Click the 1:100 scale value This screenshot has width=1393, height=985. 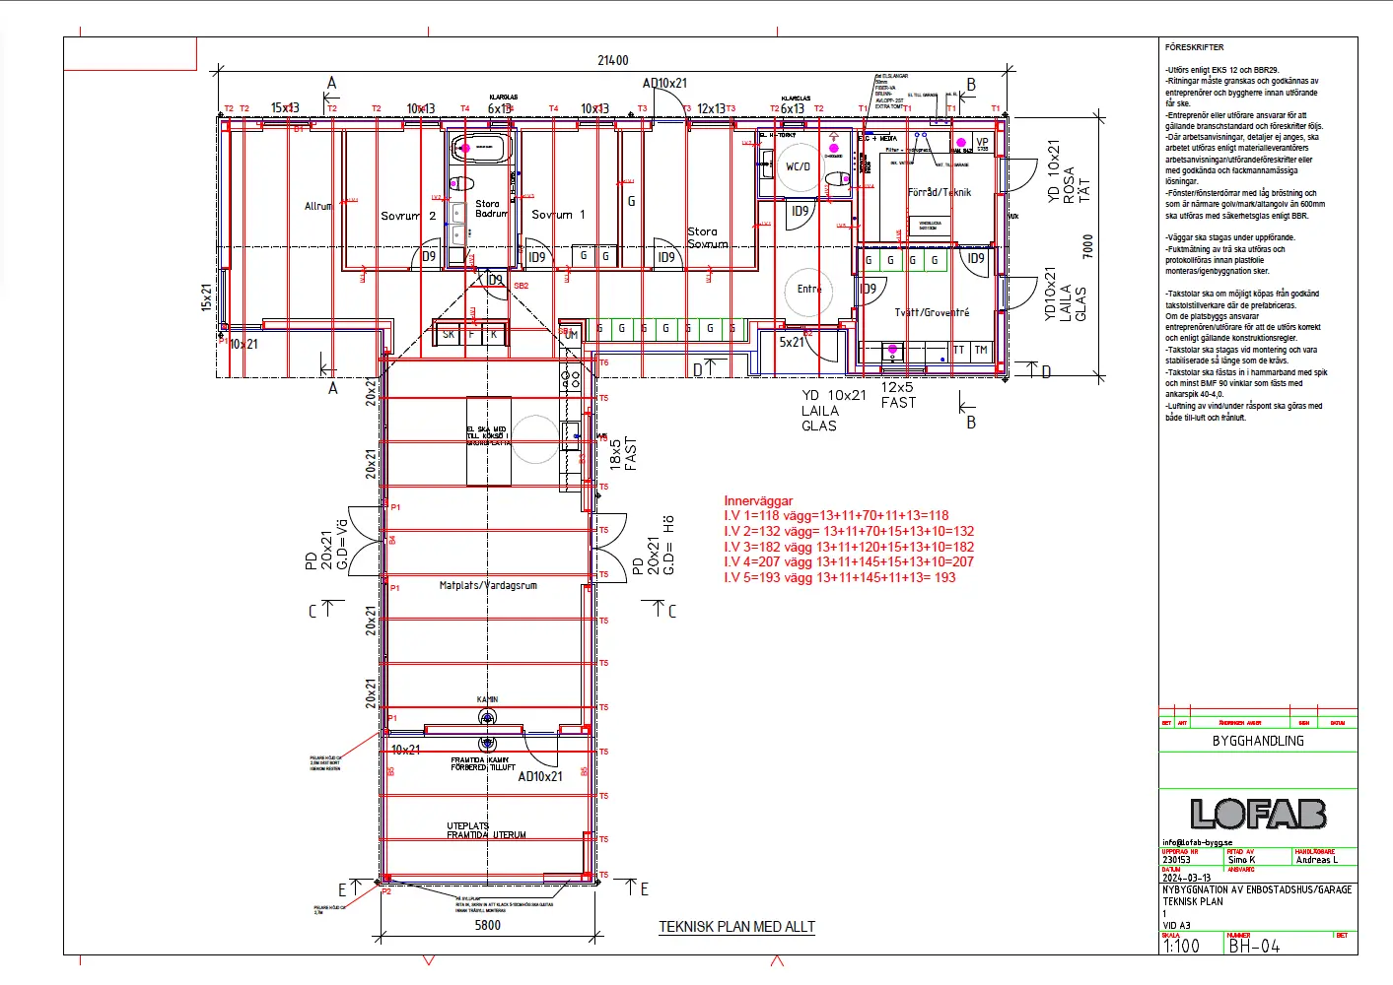1181,946
